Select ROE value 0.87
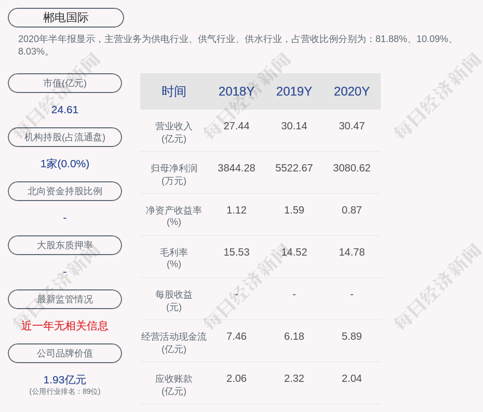 [x=352, y=210]
